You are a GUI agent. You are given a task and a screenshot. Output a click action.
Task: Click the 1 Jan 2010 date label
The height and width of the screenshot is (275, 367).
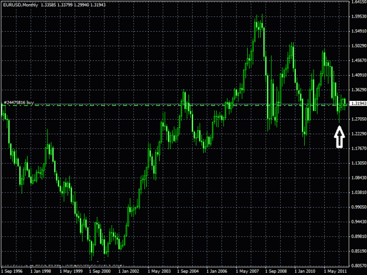pyautogui.click(x=305, y=271)
